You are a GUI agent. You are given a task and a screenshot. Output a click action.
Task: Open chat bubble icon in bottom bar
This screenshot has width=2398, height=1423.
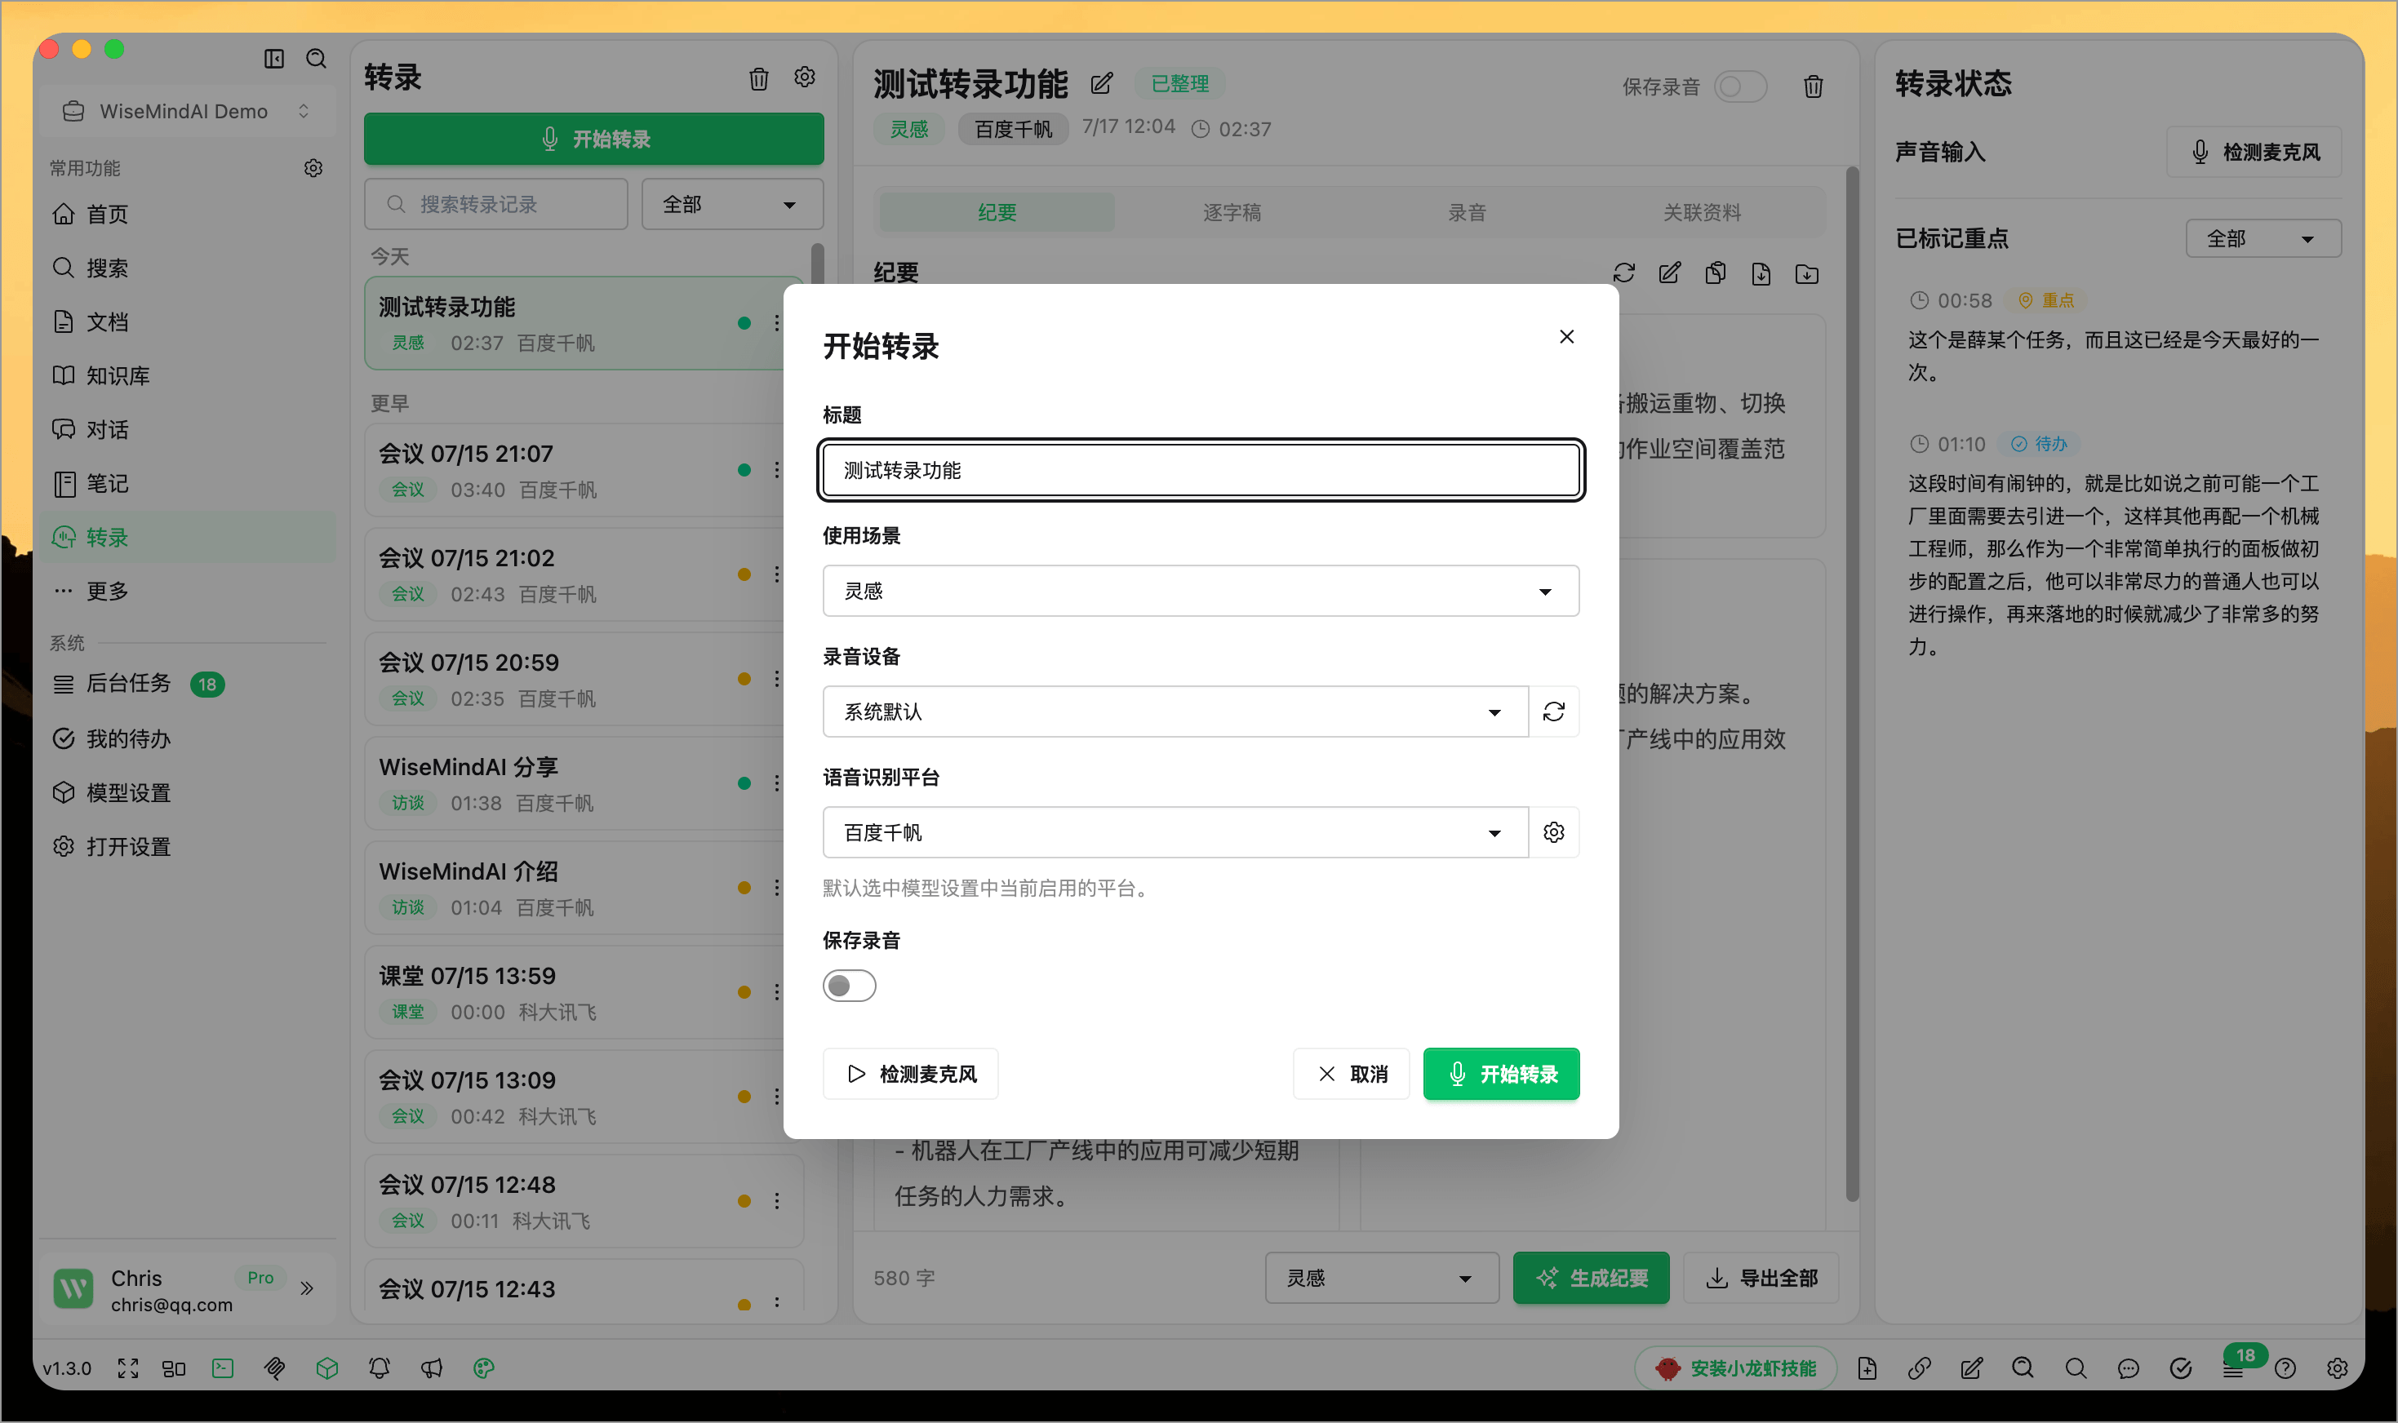pyautogui.click(x=2129, y=1368)
